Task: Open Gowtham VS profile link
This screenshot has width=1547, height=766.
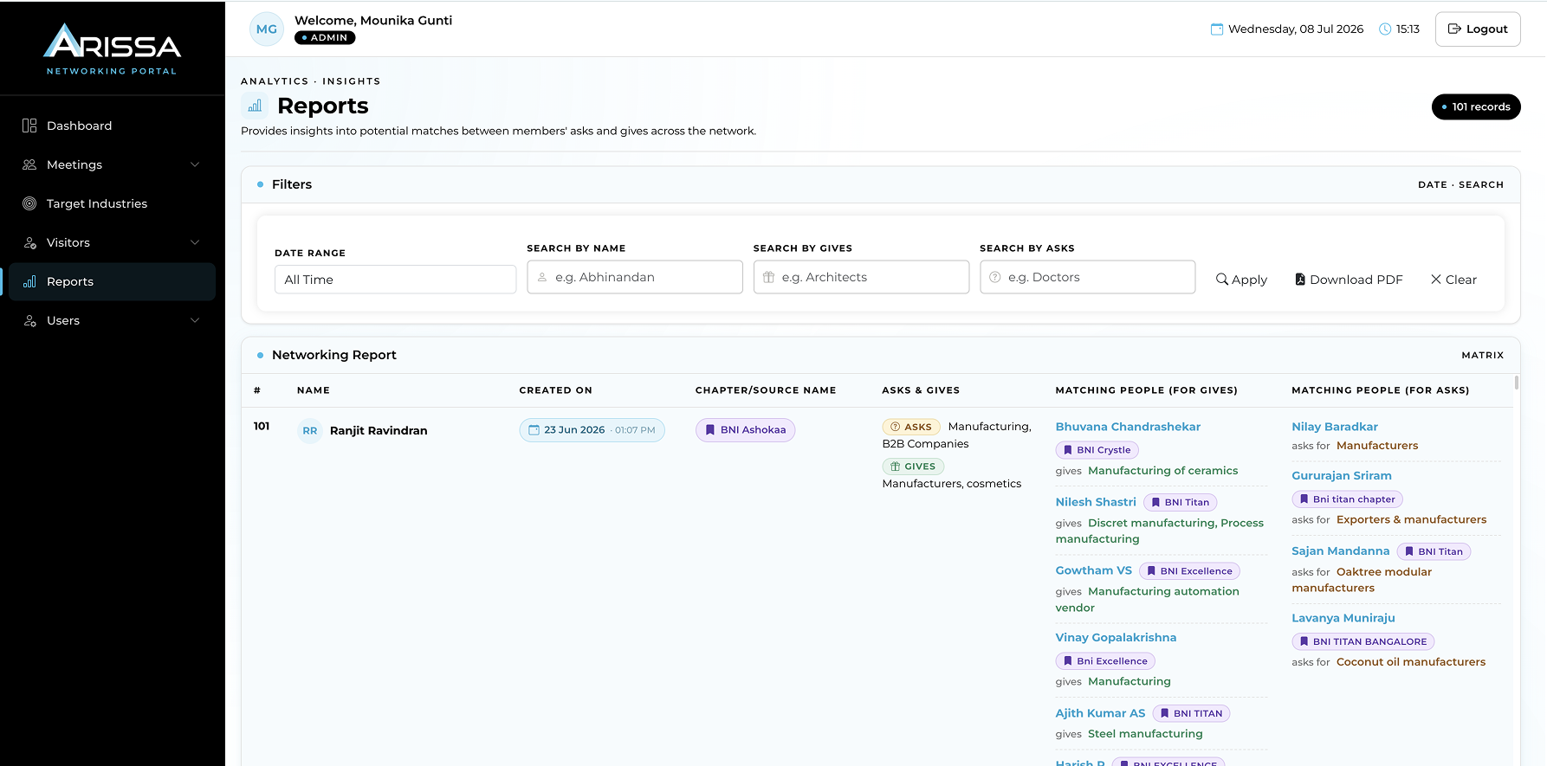Action: (1094, 570)
